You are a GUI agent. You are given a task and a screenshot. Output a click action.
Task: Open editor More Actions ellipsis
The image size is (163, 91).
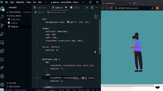point(97,8)
